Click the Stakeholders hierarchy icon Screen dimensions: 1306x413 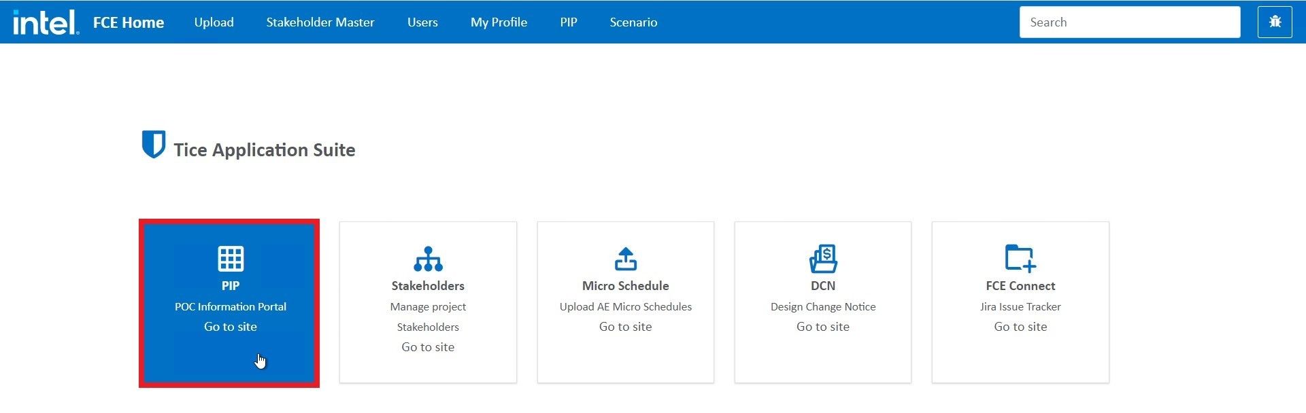click(428, 258)
